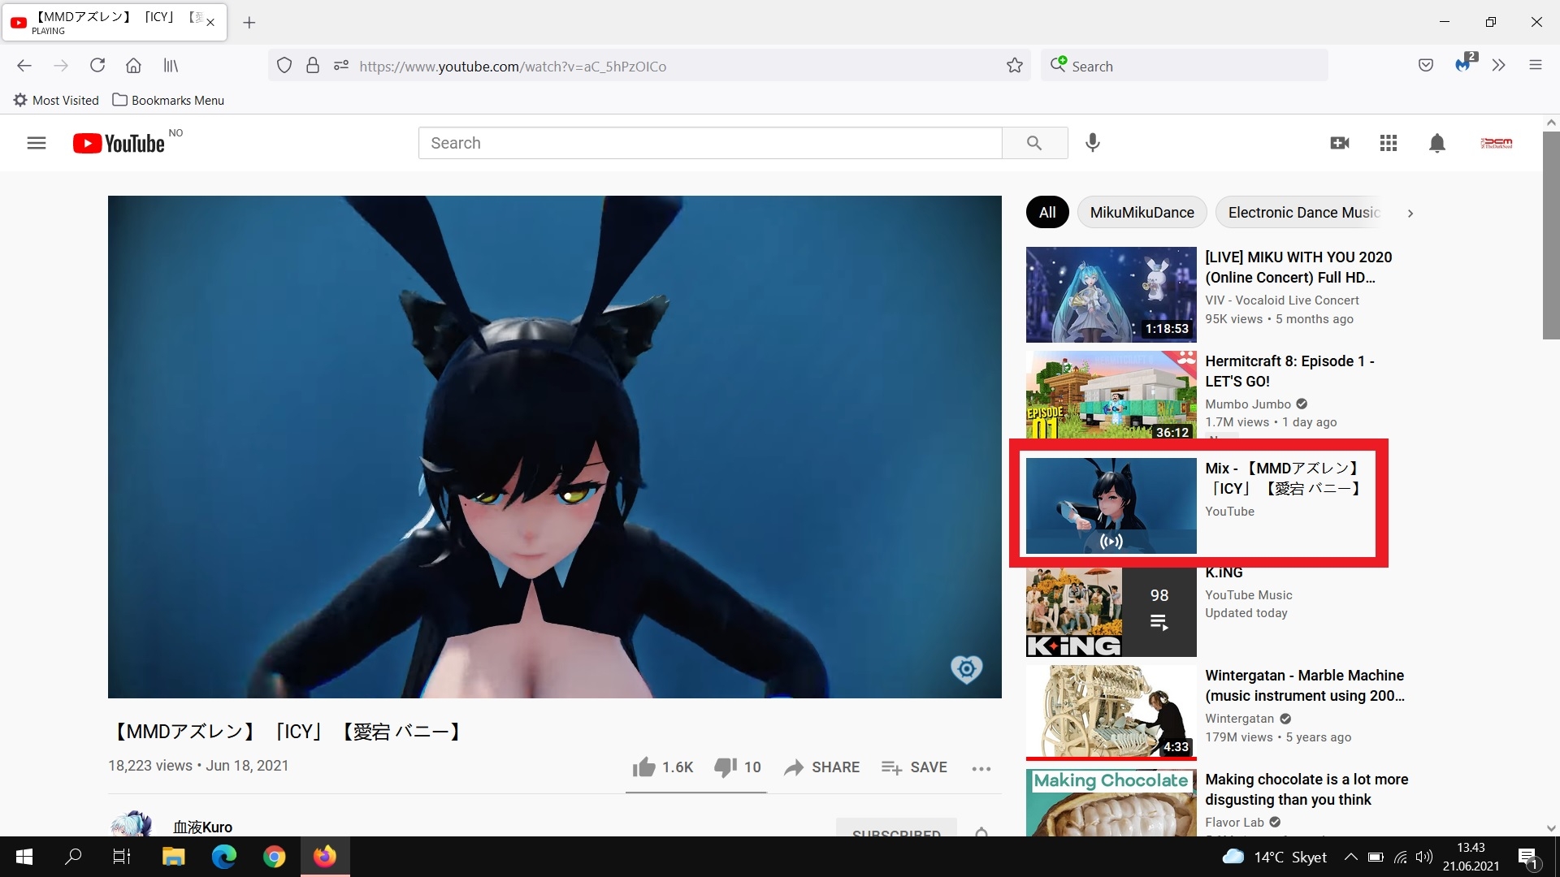The height and width of the screenshot is (877, 1560).
Task: Click the create video camera icon
Action: point(1340,143)
